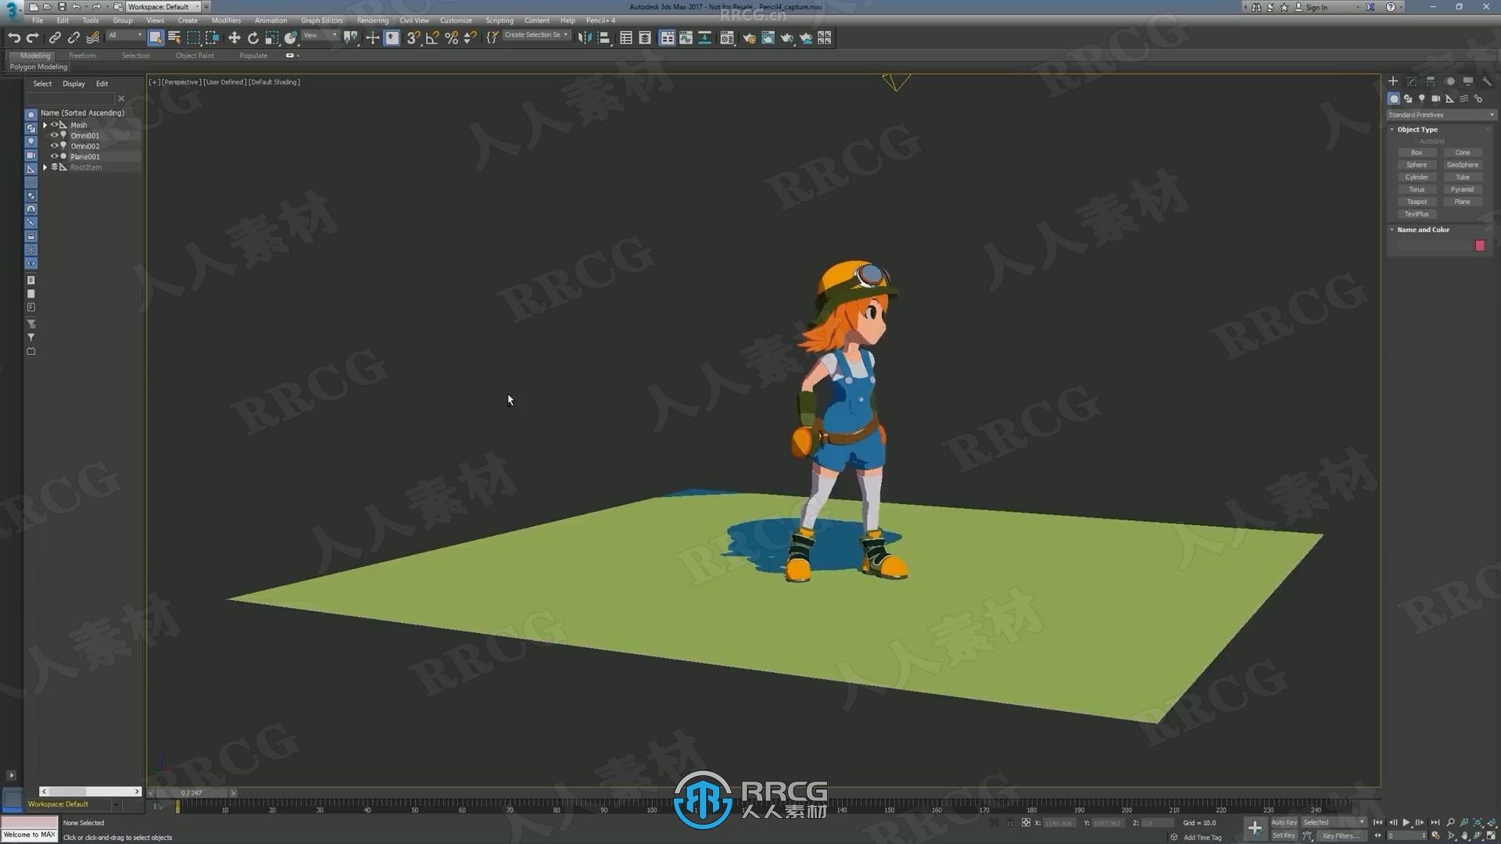
Task: Open the Workspace: Default dropdown
Action: [163, 6]
